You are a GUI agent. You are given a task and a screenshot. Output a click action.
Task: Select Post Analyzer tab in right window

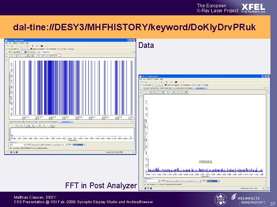click(200, 88)
